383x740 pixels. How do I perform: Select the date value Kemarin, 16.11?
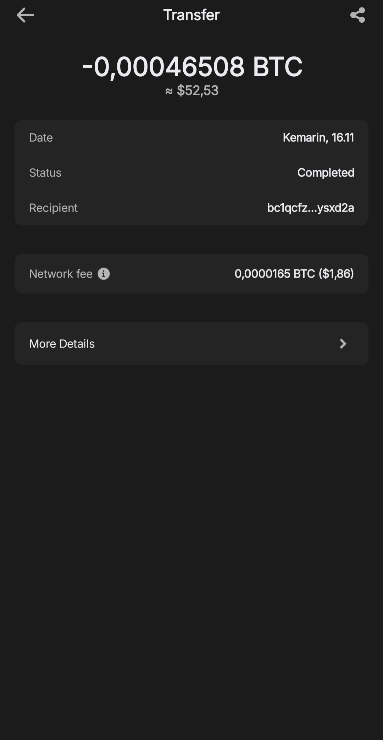318,137
